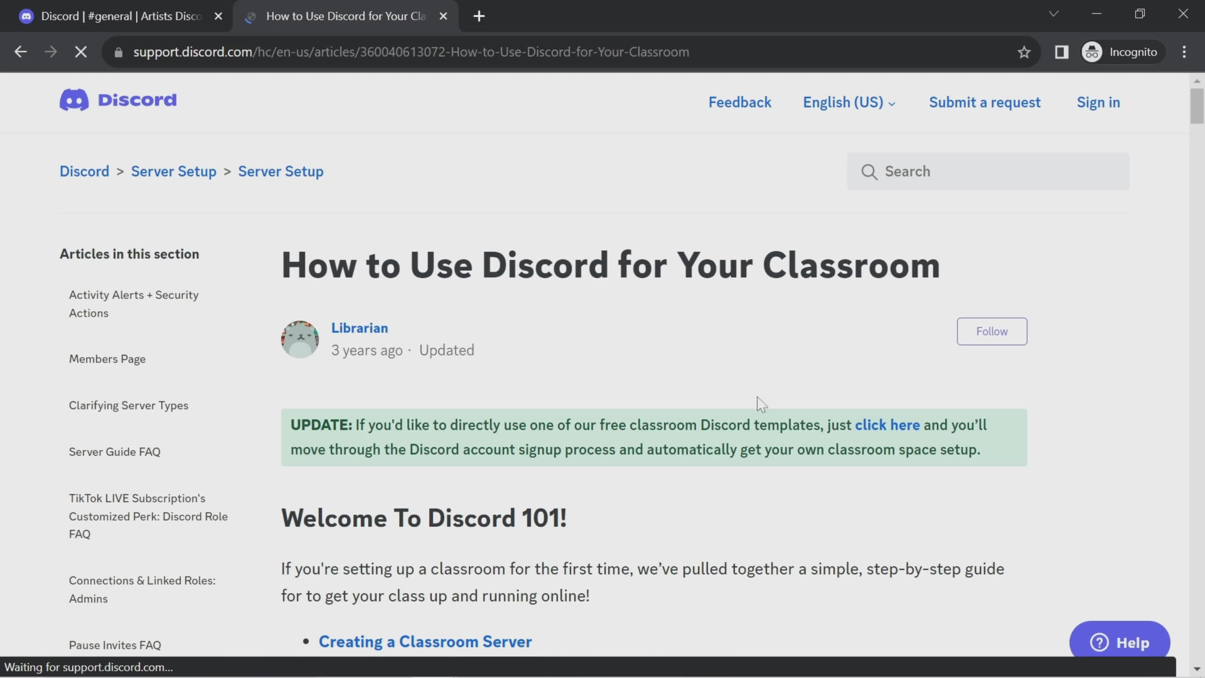The image size is (1205, 678).
Task: Click the scrollbar up arrow
Action: pos(1197,81)
